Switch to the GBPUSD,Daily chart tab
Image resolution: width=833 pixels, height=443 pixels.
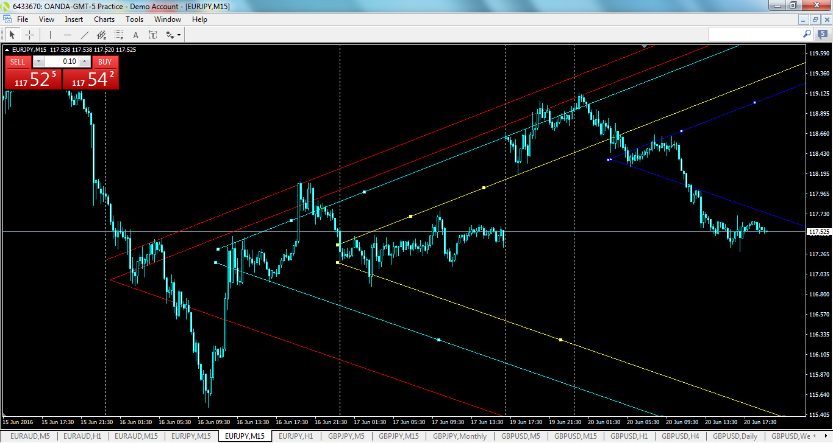[x=734, y=436]
